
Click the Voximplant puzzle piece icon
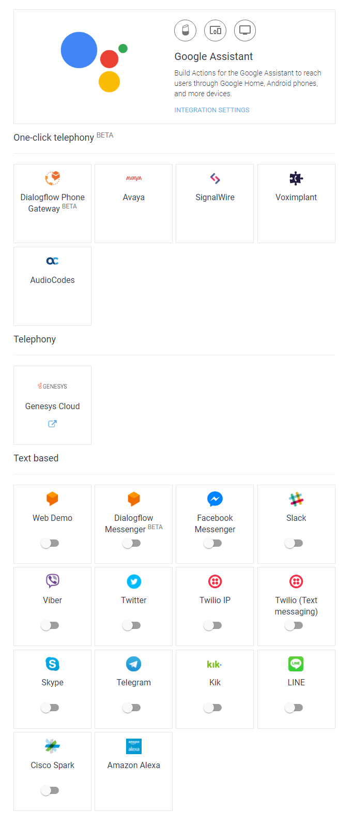(x=296, y=178)
